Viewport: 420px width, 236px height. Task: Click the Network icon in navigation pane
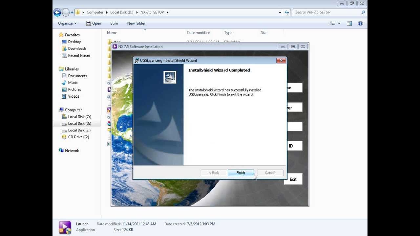coord(61,150)
